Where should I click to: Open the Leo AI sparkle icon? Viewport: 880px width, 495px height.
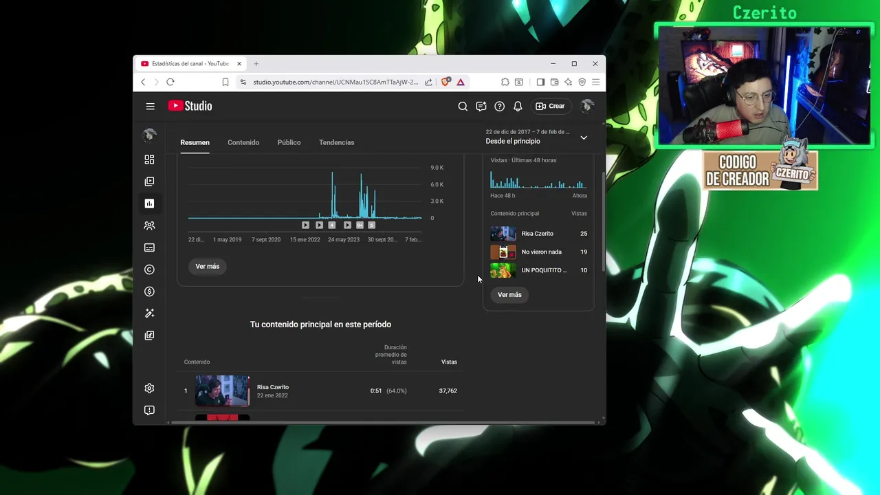pyautogui.click(x=568, y=82)
